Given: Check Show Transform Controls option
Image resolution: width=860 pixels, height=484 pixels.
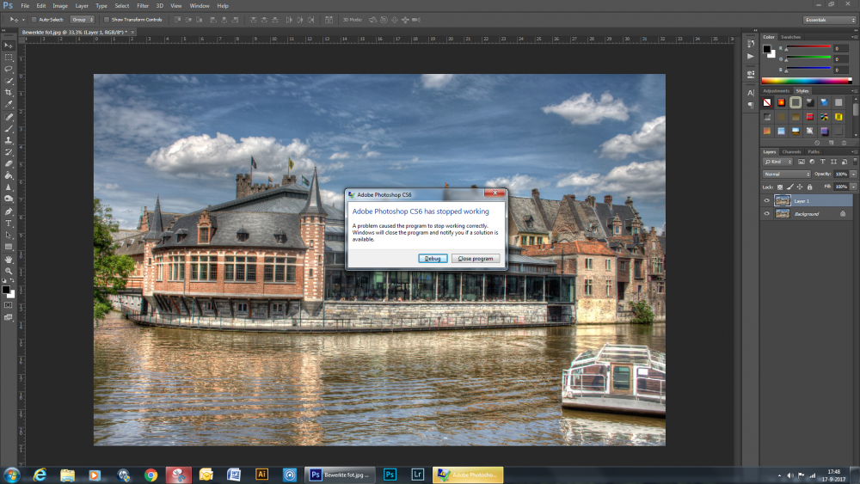Looking at the screenshot, I should coord(106,19).
